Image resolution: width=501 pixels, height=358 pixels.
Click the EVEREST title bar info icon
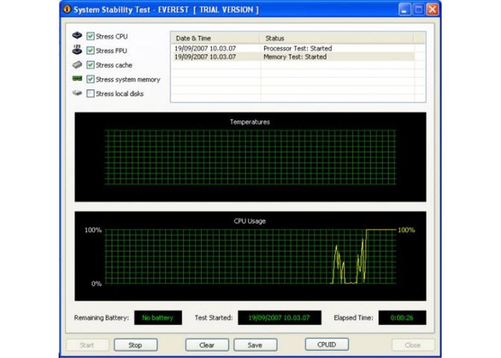tap(67, 9)
